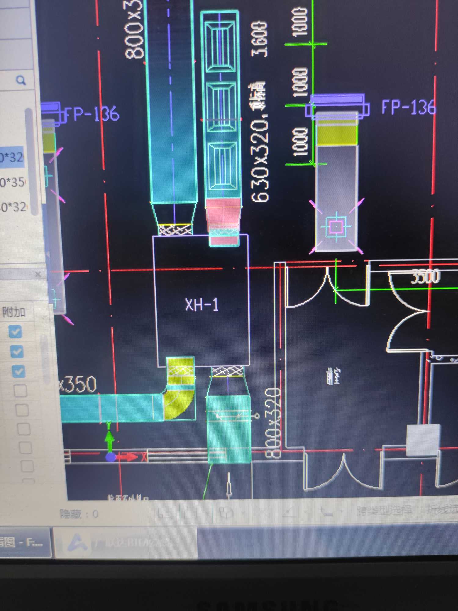Check the second empty 附加 checkbox

(22, 410)
